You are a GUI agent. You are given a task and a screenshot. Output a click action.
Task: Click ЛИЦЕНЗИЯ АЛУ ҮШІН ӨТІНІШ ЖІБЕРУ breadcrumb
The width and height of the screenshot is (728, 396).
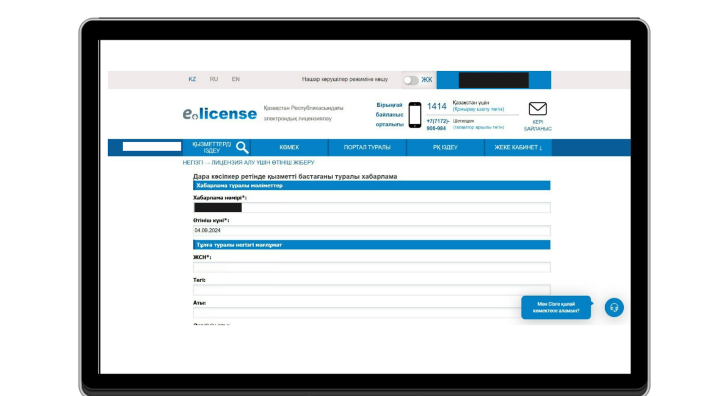pyautogui.click(x=263, y=162)
